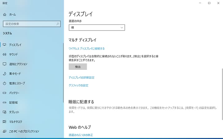Viewport: 223px width, 139px height.
Task: Click the タブレット tablet icon
Action: [4, 112]
